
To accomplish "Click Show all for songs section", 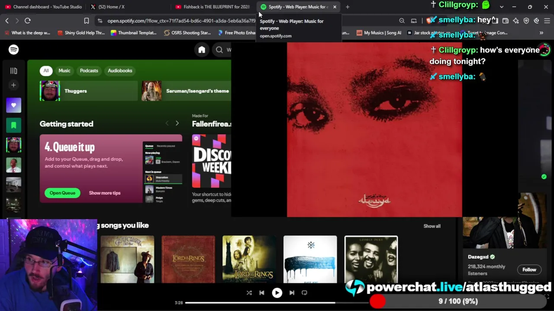I will 432,226.
